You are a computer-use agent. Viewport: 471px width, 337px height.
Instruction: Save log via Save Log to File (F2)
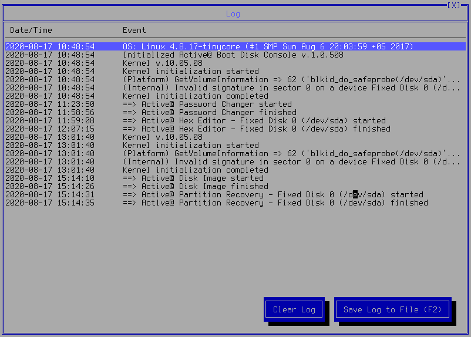click(x=393, y=309)
